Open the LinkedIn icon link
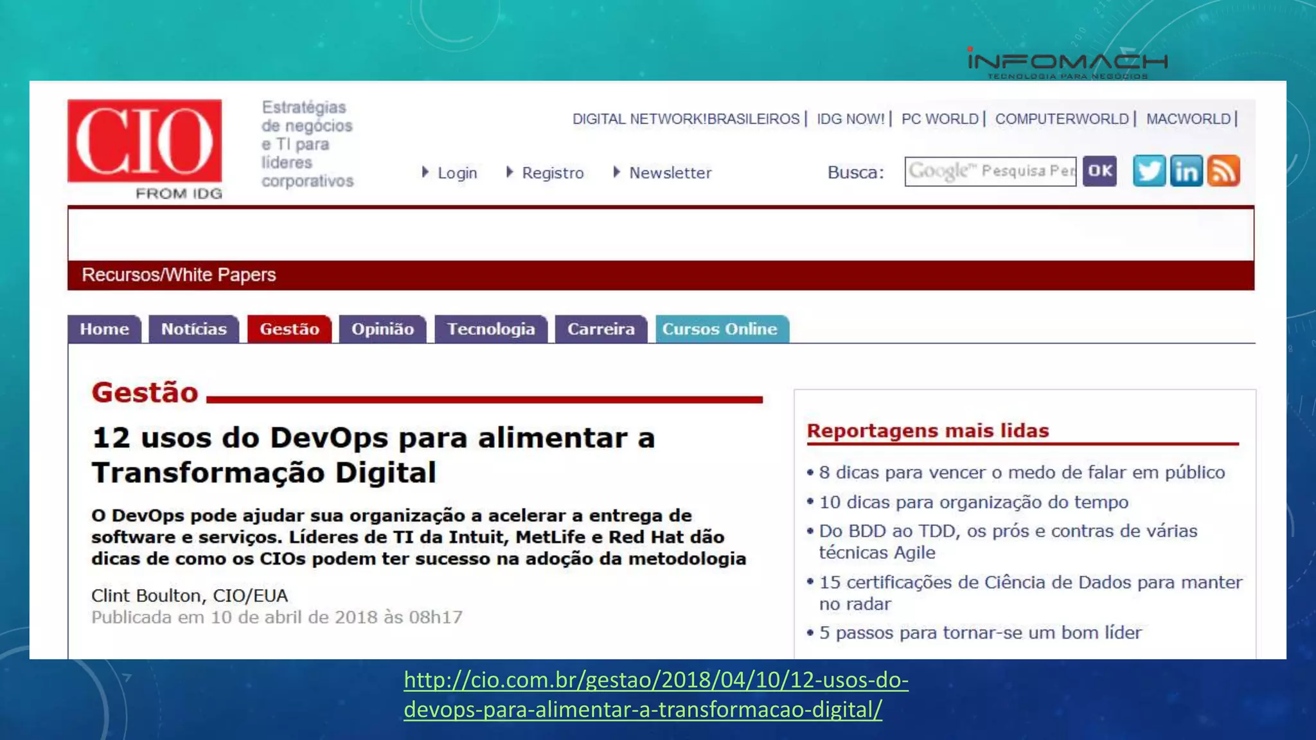 click(x=1186, y=171)
